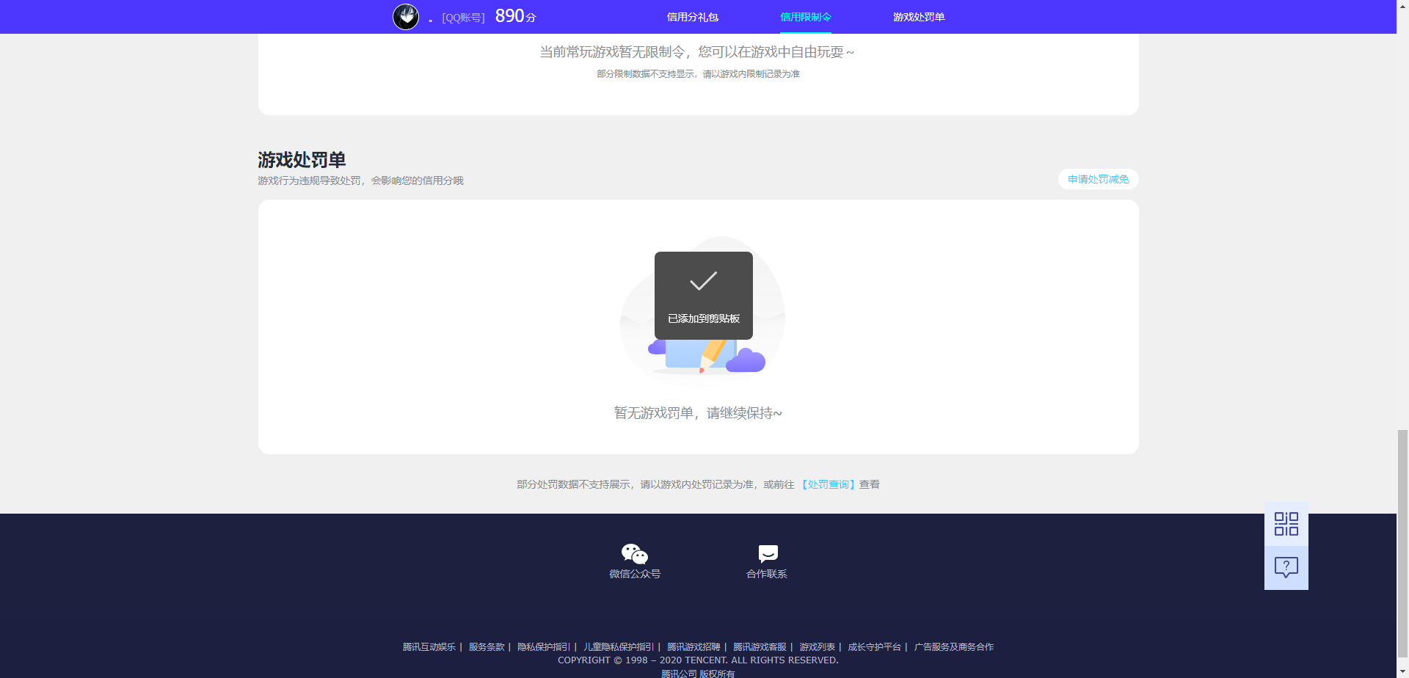The height and width of the screenshot is (678, 1409).
Task: Show the QR code floating button
Action: (x=1286, y=524)
